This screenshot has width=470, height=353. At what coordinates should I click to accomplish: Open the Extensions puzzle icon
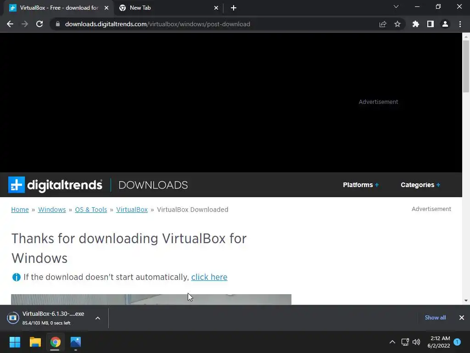tap(416, 24)
